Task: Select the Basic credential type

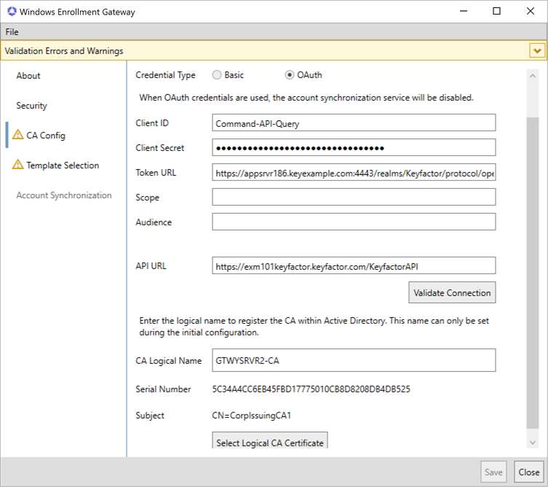Action: click(x=217, y=75)
